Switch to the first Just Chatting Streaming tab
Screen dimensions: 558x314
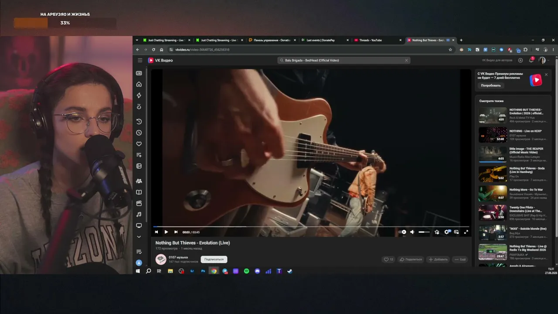point(167,40)
